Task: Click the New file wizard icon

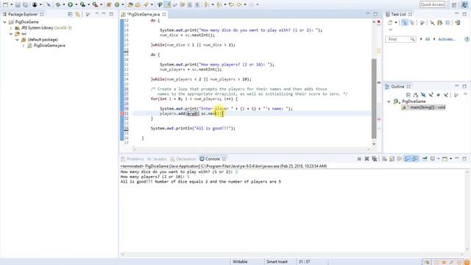Action: (6, 5)
